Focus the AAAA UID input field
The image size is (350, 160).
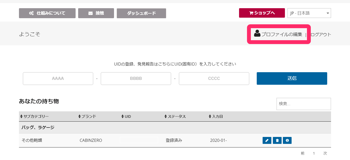pyautogui.click(x=58, y=79)
